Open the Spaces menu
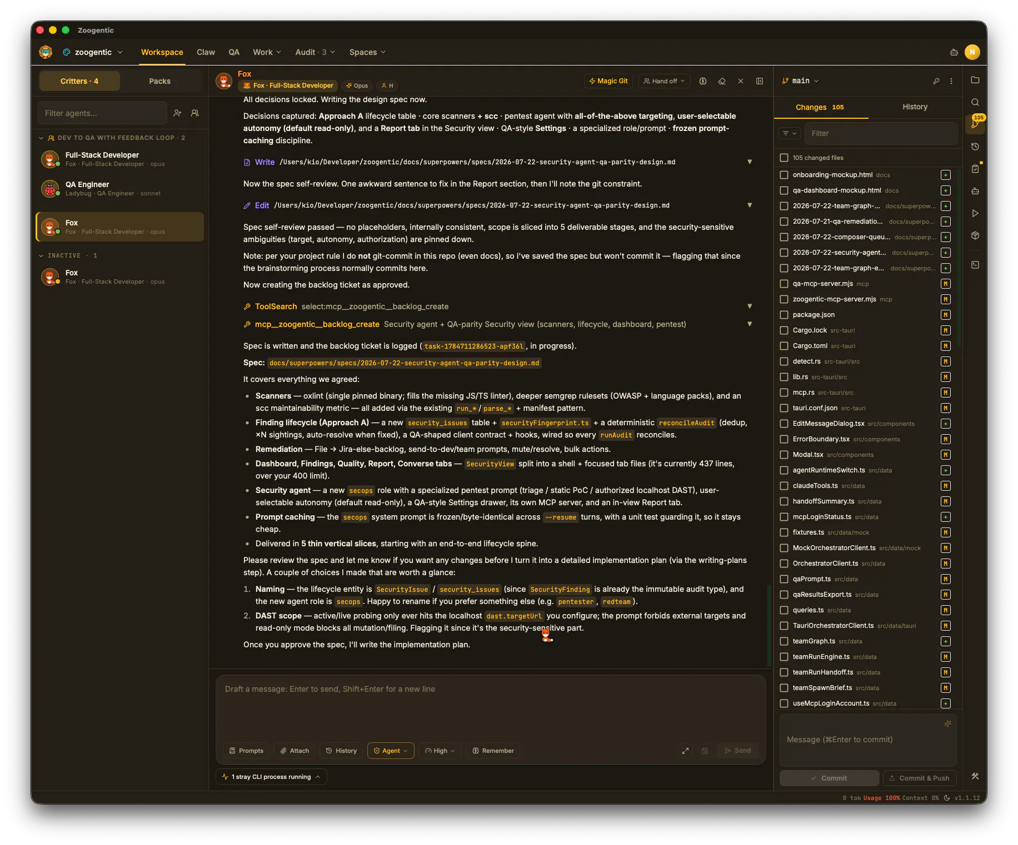 (x=367, y=52)
